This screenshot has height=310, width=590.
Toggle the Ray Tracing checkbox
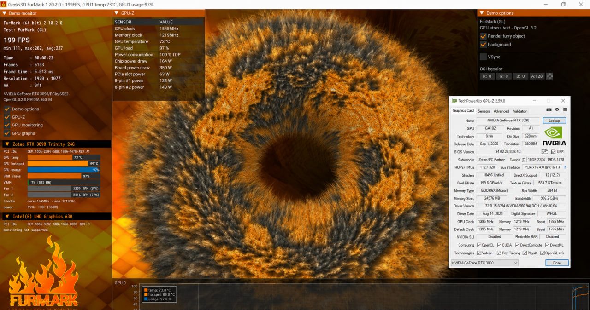tap(498, 253)
